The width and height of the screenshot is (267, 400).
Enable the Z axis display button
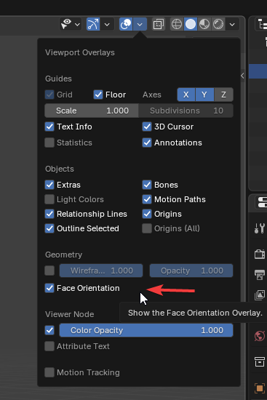(223, 95)
